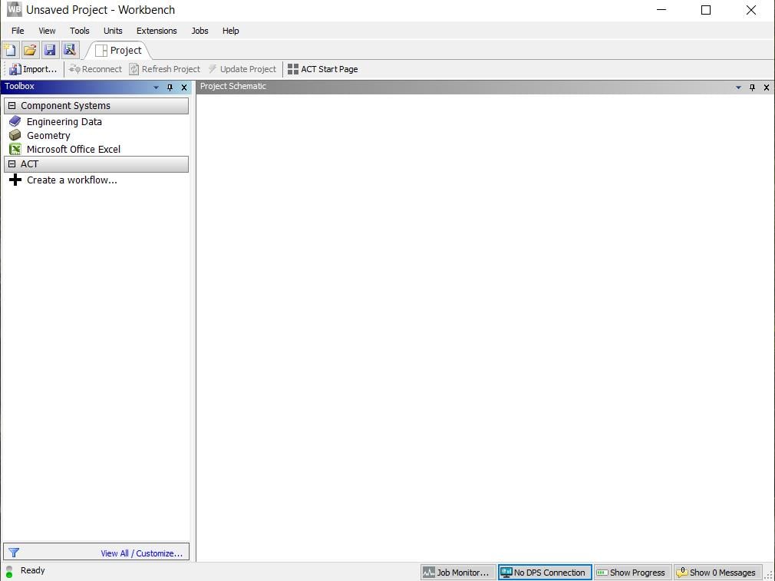The width and height of the screenshot is (775, 581).
Task: Click the Open Project folder icon
Action: [x=30, y=50]
